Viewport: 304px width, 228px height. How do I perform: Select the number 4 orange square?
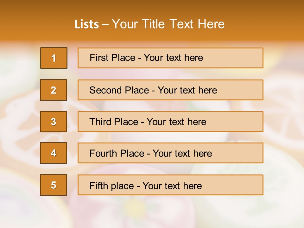click(54, 153)
